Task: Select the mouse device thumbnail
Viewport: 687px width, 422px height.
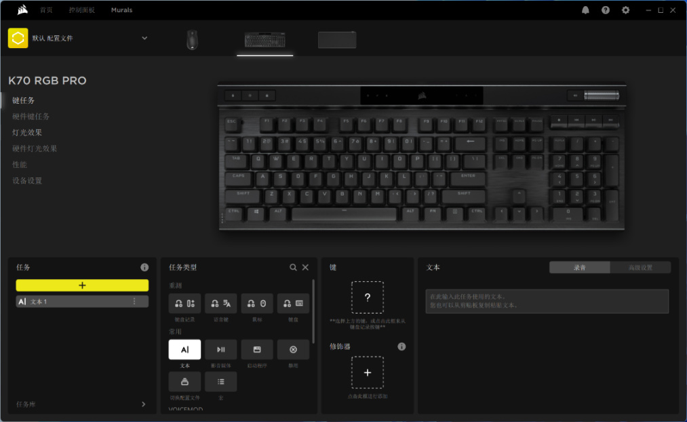Action: [x=192, y=40]
